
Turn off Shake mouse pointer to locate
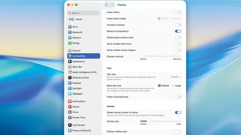pyautogui.click(x=178, y=113)
